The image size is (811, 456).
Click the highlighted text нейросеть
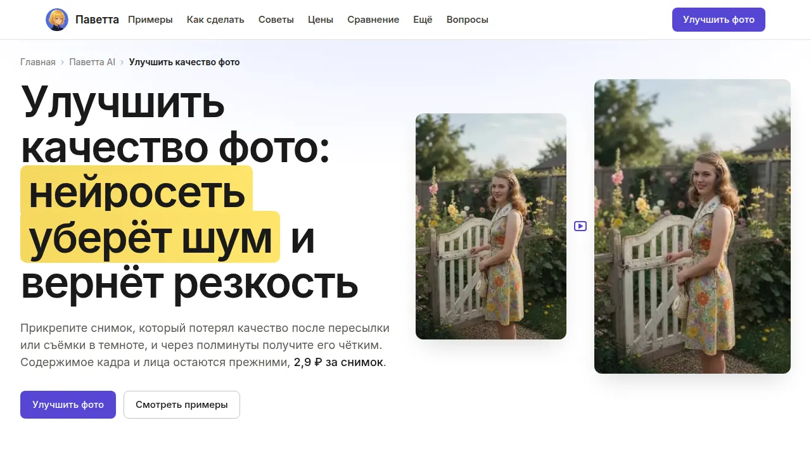pyautogui.click(x=137, y=192)
